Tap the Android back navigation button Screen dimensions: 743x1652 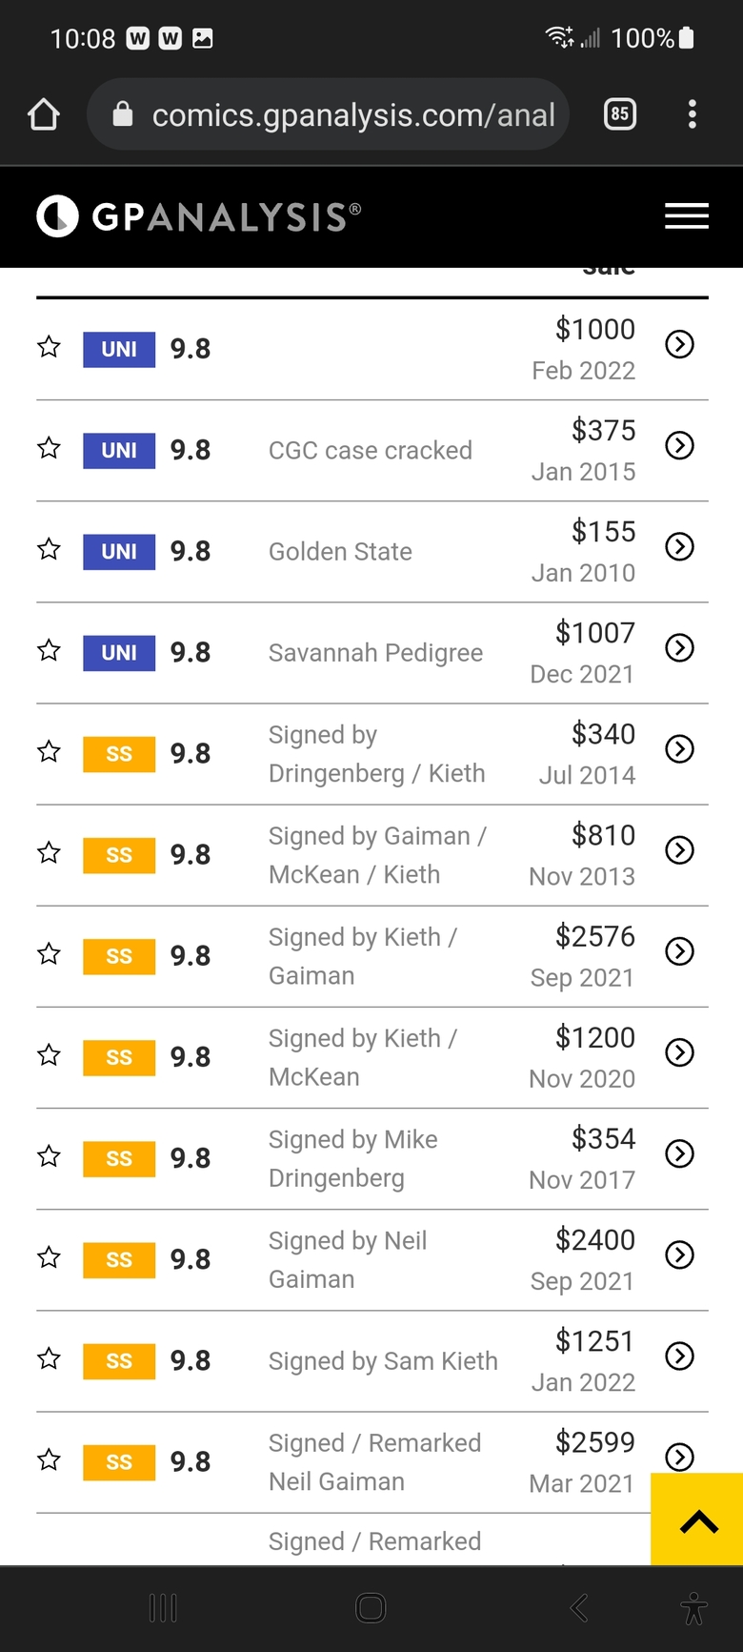(578, 1608)
